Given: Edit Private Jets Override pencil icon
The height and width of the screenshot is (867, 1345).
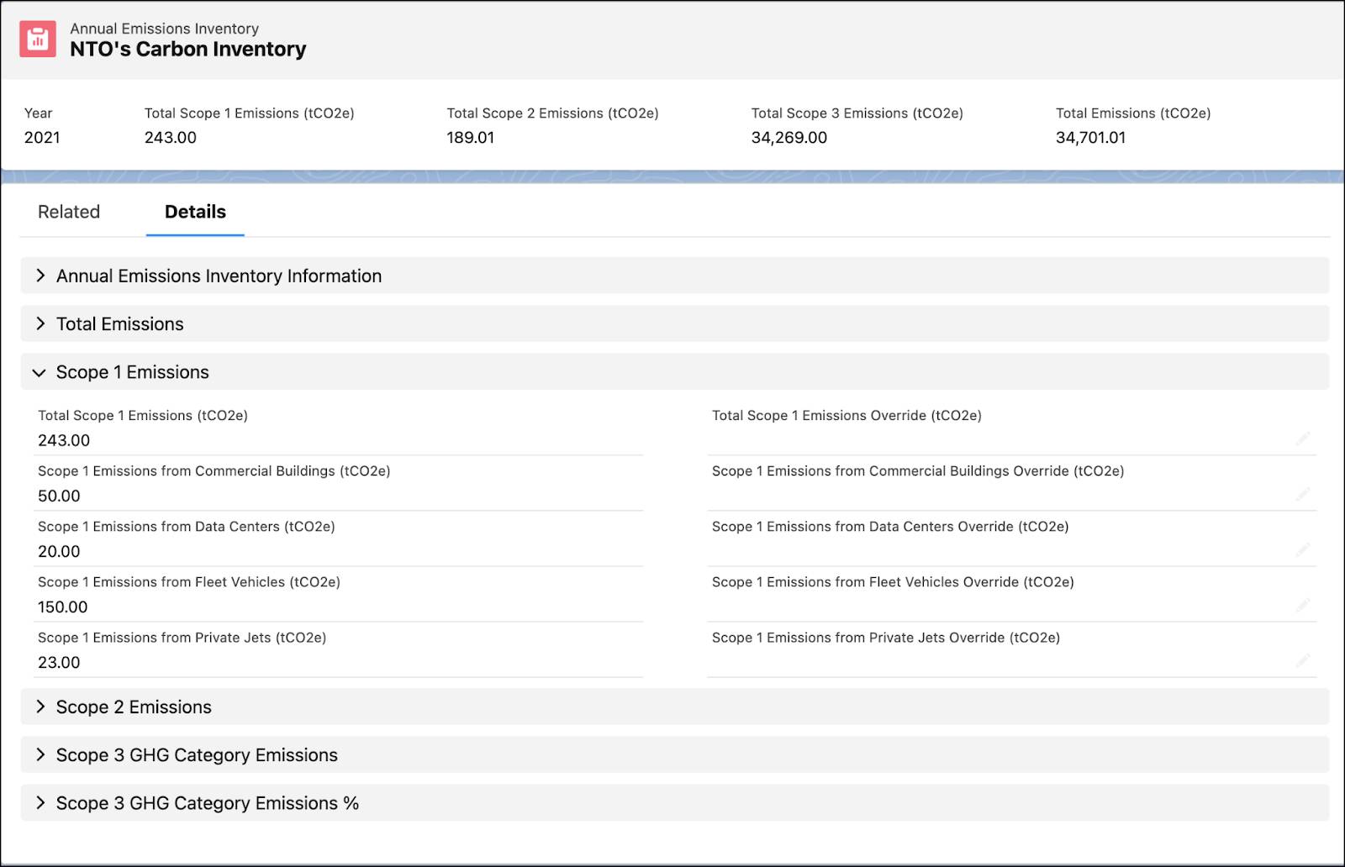Looking at the screenshot, I should pyautogui.click(x=1303, y=660).
